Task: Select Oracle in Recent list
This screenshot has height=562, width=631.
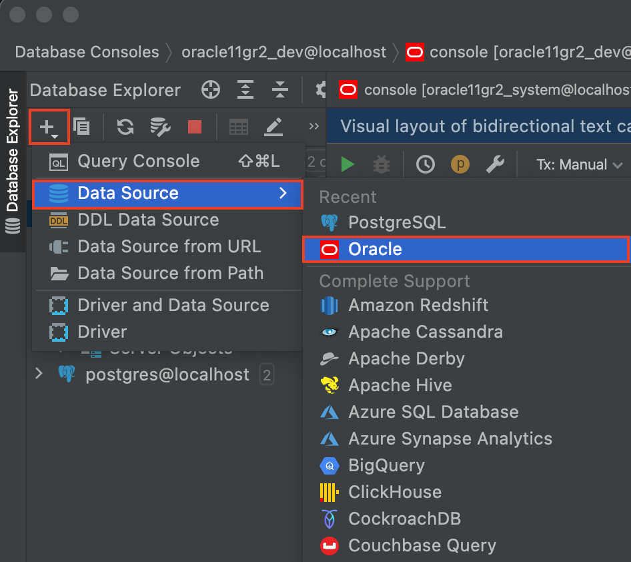Action: coord(467,249)
